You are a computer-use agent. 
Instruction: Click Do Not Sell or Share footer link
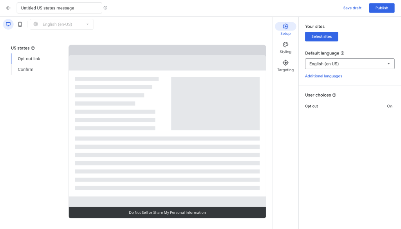click(167, 213)
